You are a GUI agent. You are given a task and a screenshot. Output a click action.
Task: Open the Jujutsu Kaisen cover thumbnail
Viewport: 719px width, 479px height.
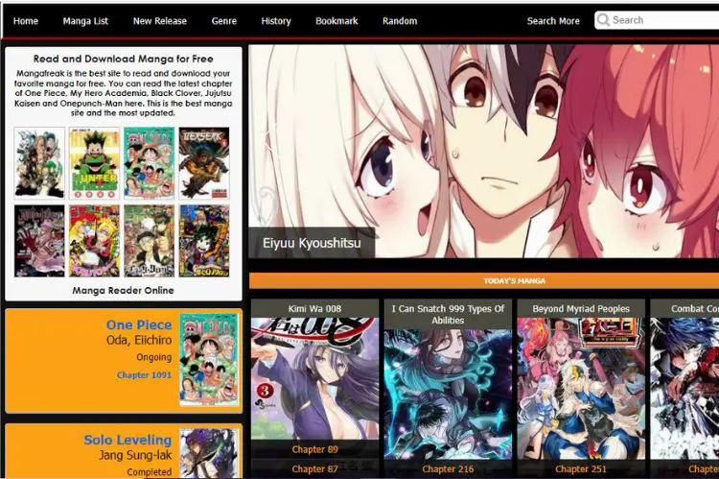[x=39, y=241]
